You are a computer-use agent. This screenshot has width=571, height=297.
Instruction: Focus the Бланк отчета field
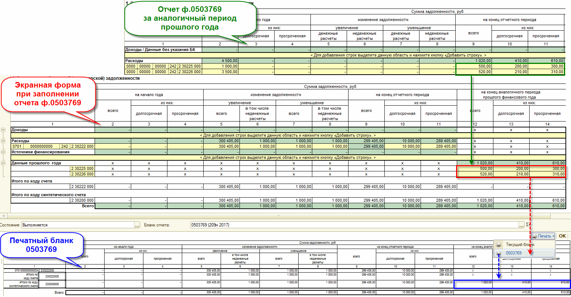[x=354, y=225]
